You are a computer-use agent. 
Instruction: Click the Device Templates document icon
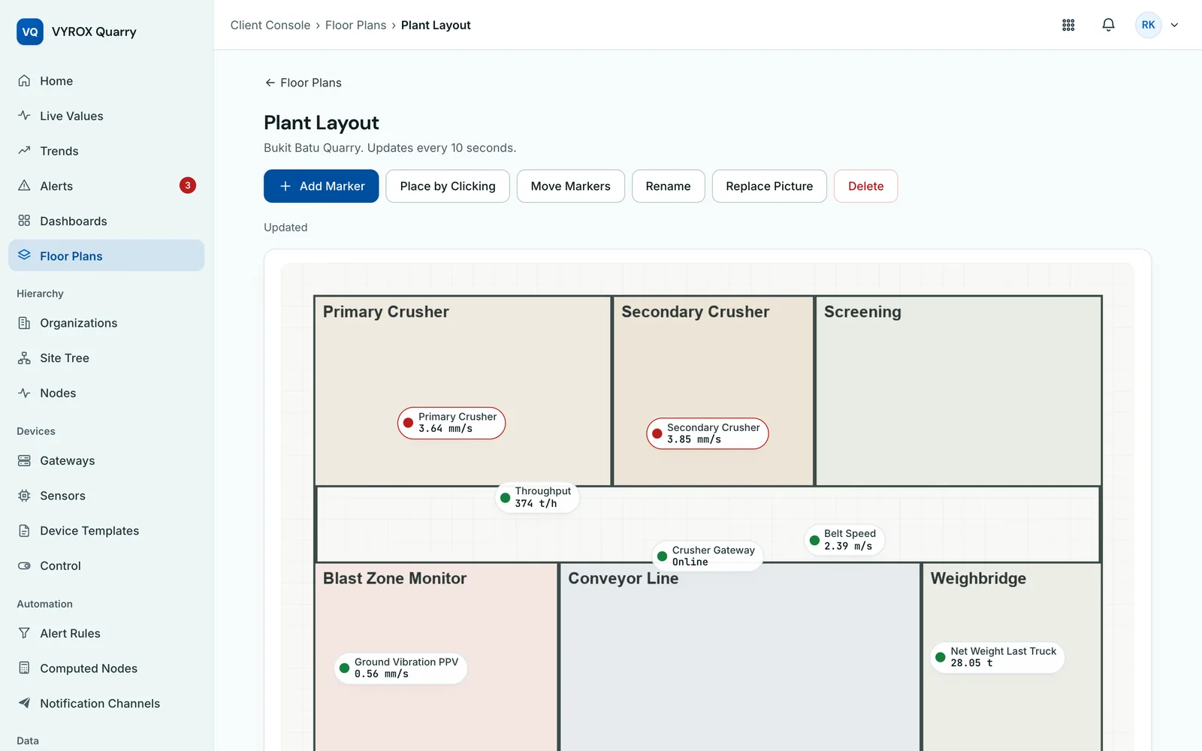point(24,531)
